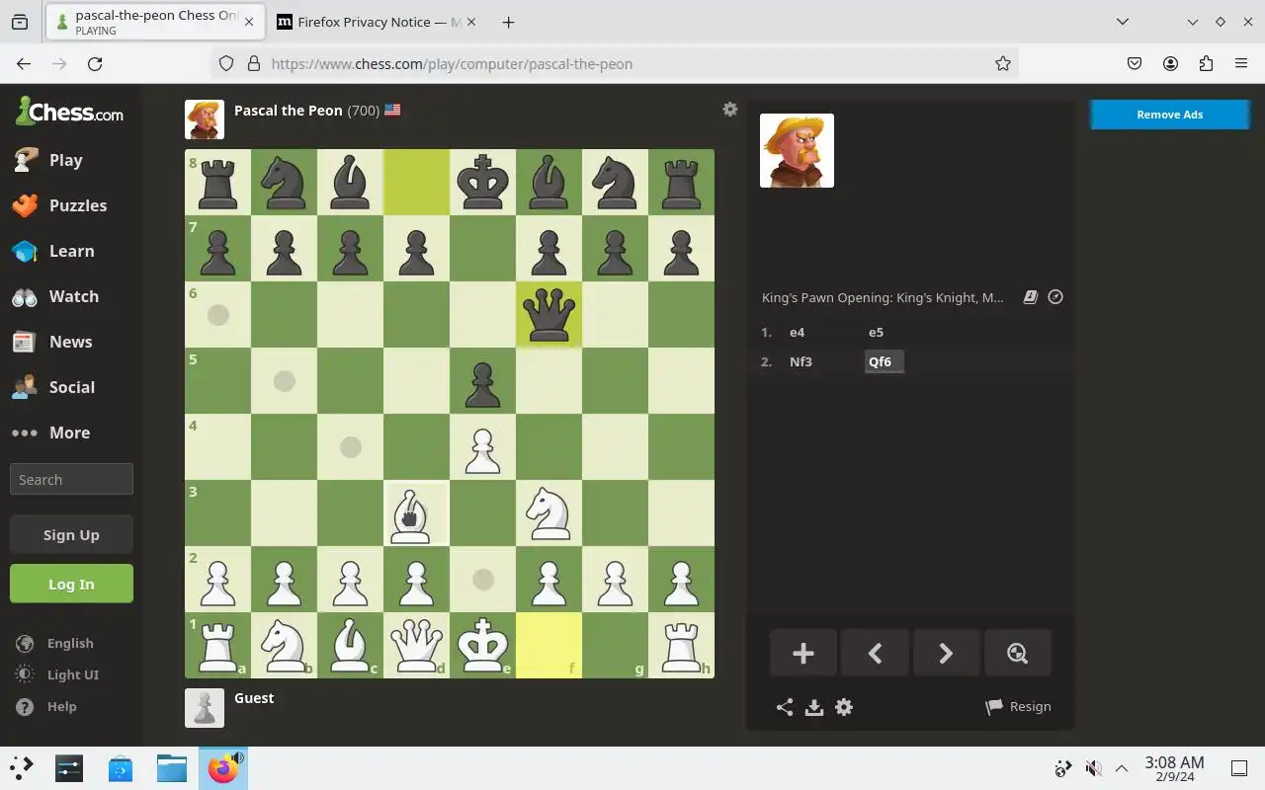1265x790 pixels.
Task: Close the pascal-the-peon Chess tab
Action: click(248, 22)
